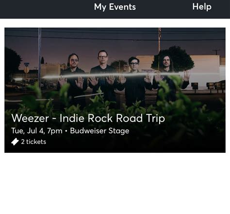230x214 pixels.
Task: Open the Help link in header
Action: point(202,7)
